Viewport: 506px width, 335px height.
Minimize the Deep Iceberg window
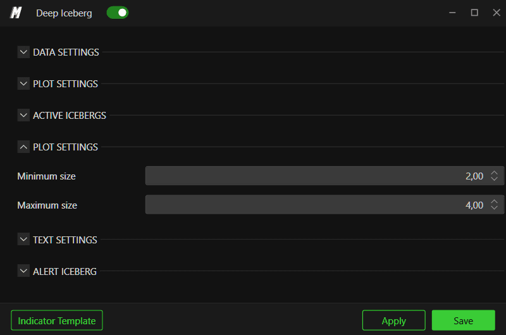pyautogui.click(x=452, y=13)
